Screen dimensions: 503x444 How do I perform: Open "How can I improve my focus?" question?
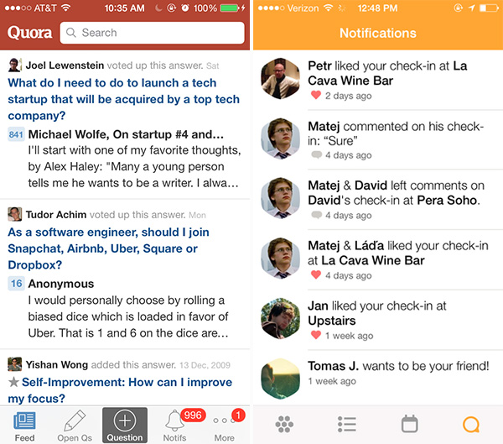pos(120,390)
